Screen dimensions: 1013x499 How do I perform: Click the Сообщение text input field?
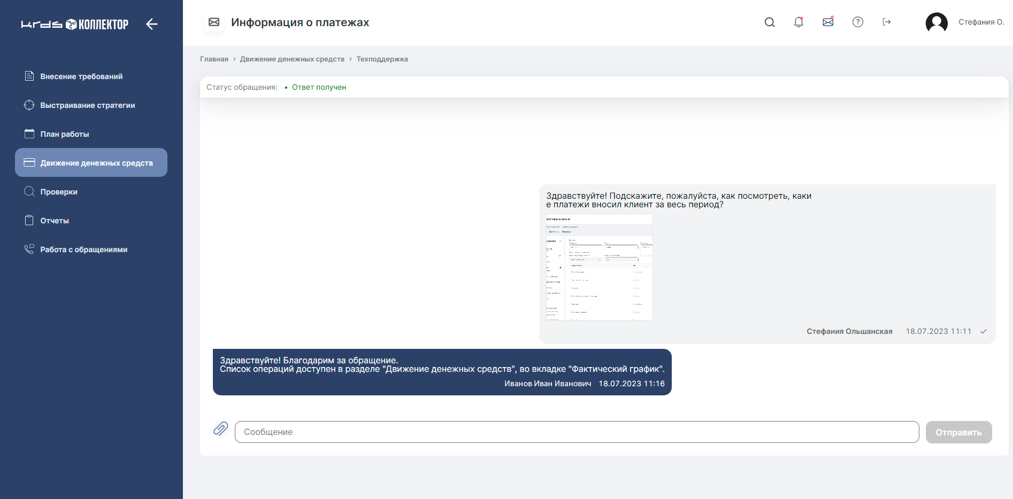click(x=577, y=432)
